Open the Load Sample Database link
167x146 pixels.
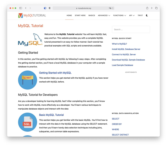pyautogui.click(x=122, y=65)
